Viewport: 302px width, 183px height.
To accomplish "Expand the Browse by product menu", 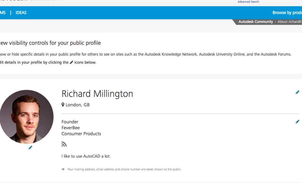I will 287,13.
